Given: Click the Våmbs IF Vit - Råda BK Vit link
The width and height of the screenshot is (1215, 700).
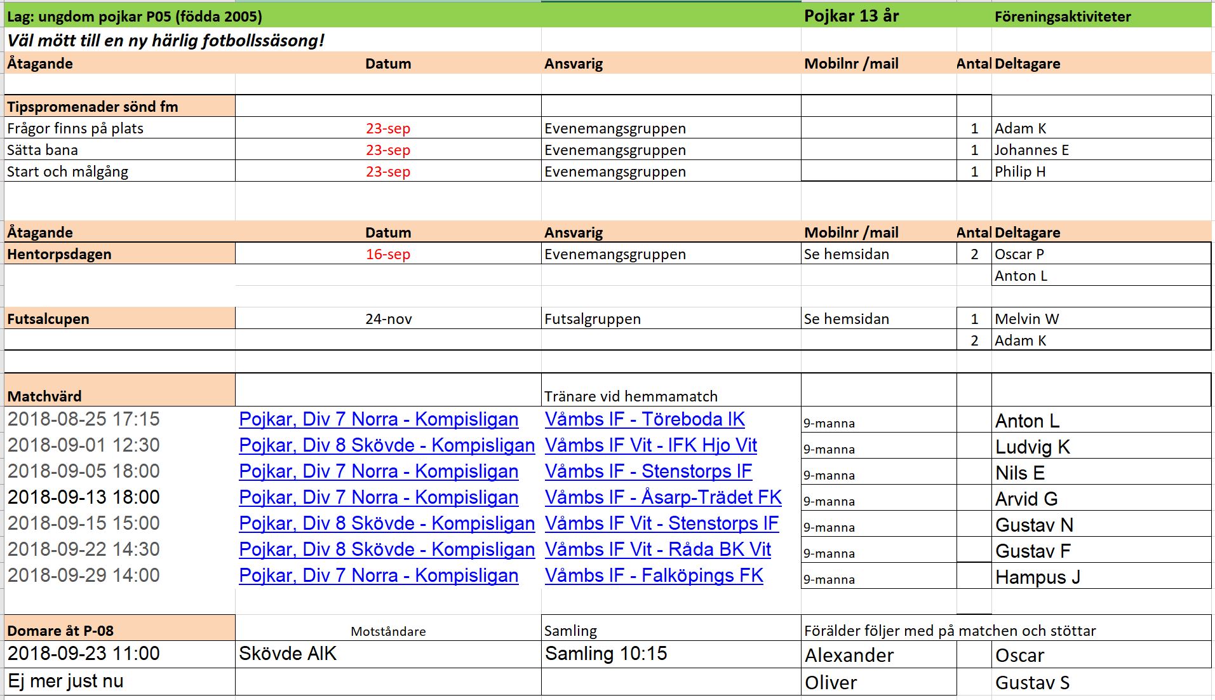Looking at the screenshot, I should [x=657, y=549].
